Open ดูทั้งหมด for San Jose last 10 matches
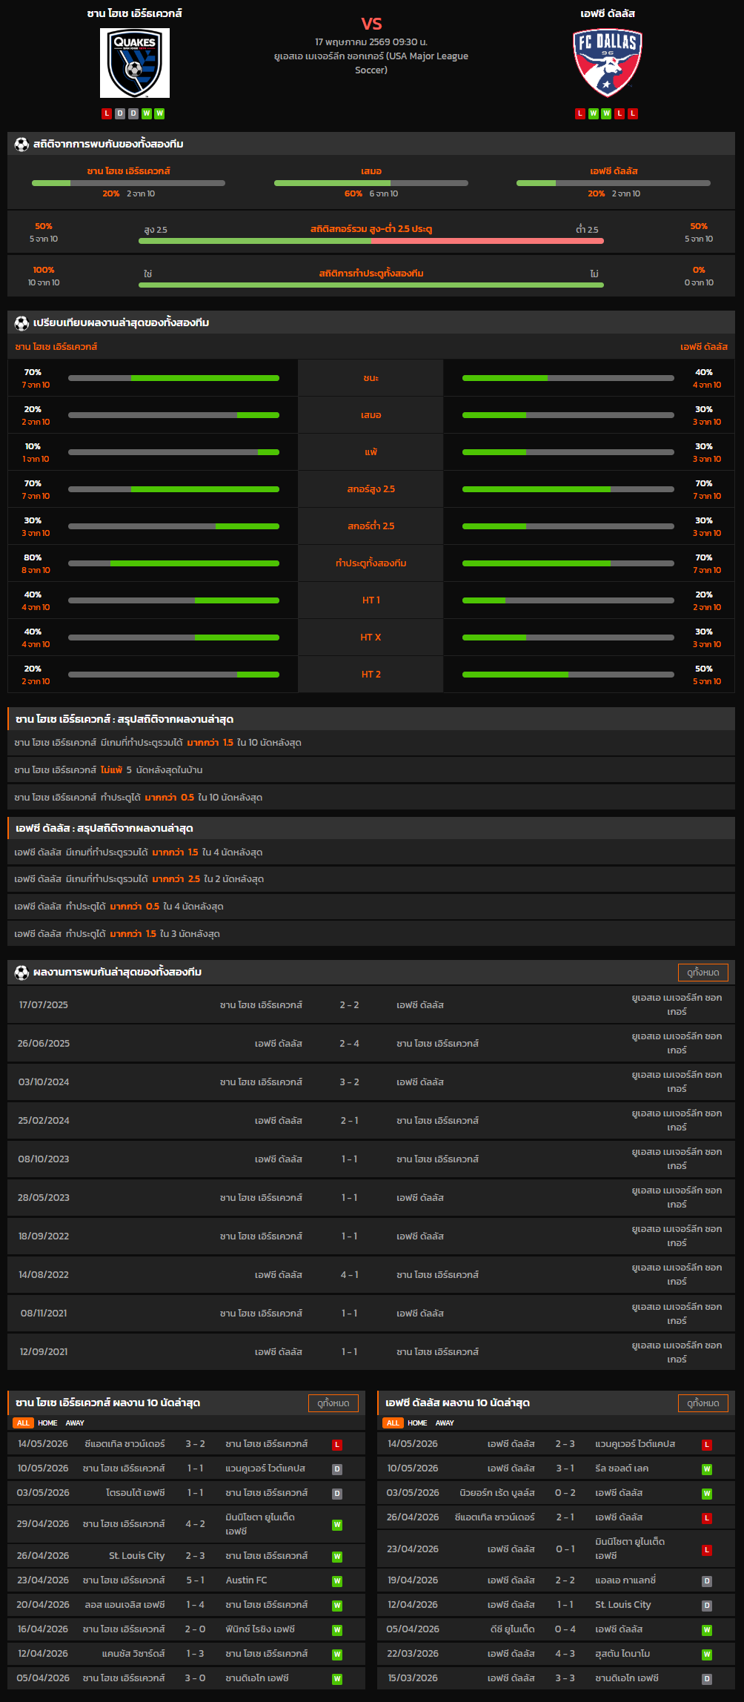 [x=333, y=1403]
